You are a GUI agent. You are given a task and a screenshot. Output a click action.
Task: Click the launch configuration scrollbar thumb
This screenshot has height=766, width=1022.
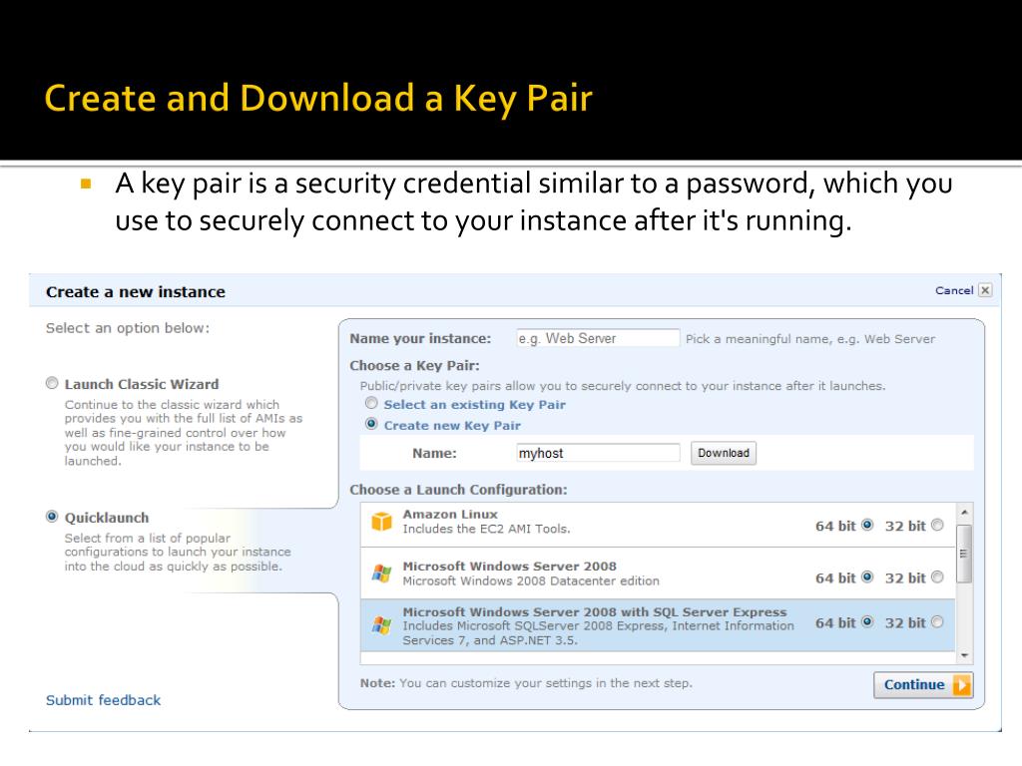(x=964, y=554)
